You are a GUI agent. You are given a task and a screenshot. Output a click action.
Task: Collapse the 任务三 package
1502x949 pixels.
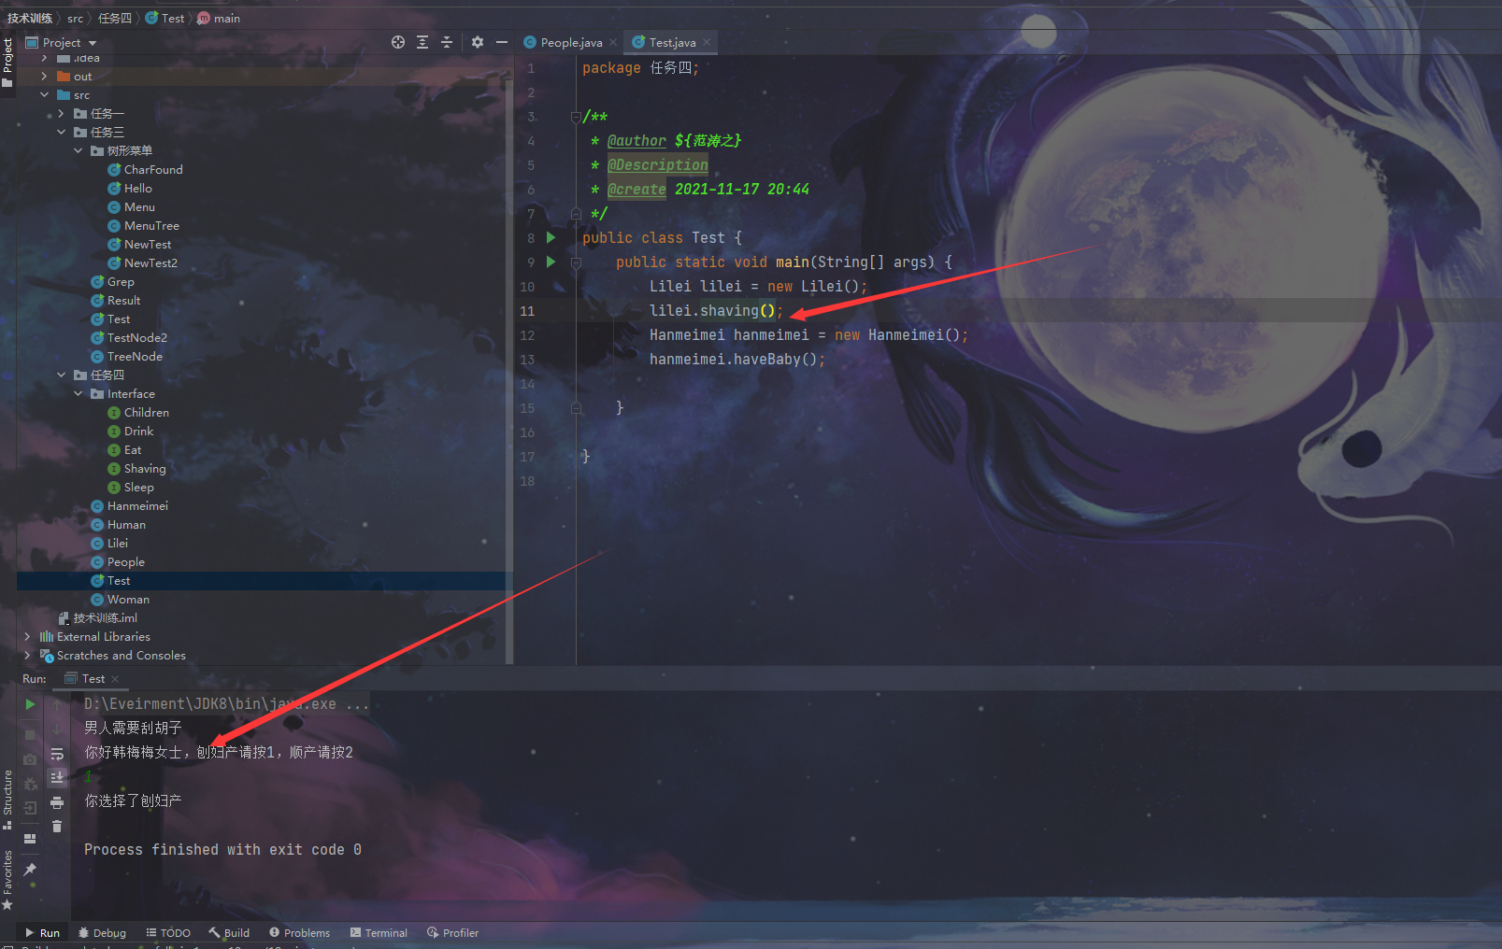pos(61,133)
